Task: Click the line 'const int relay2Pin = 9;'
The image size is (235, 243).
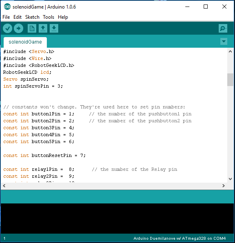Action: pos(39,176)
